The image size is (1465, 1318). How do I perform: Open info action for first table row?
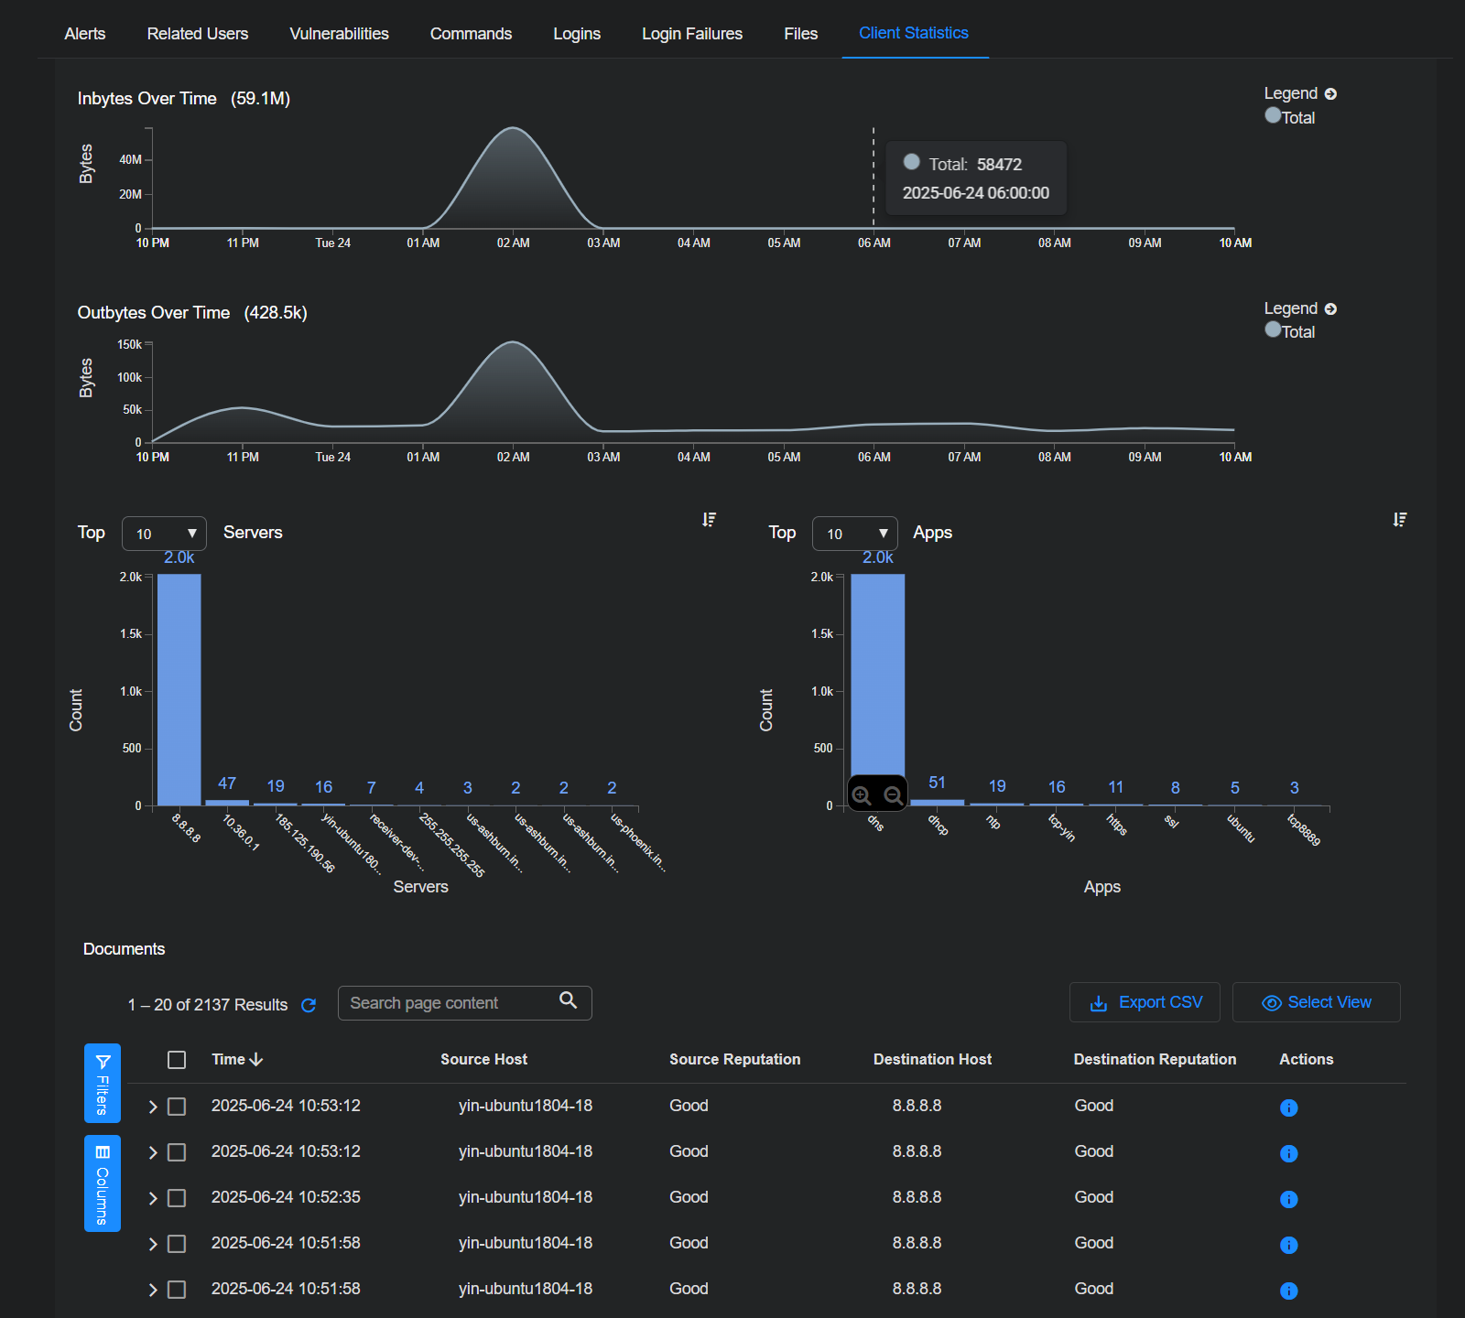pos(1288,1107)
